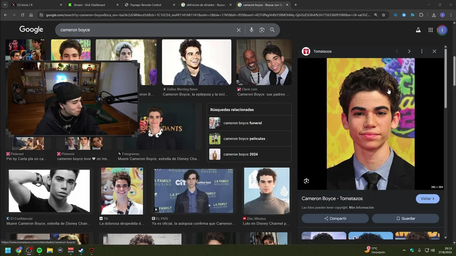Viewport: 456px width, 256px height.
Task: Open Steam from the taskbar
Action: [x=81, y=250]
